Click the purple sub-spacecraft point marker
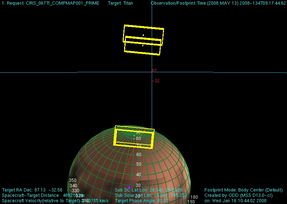Image resolution: width=287 pixels, height=204 pixels. (x=129, y=187)
